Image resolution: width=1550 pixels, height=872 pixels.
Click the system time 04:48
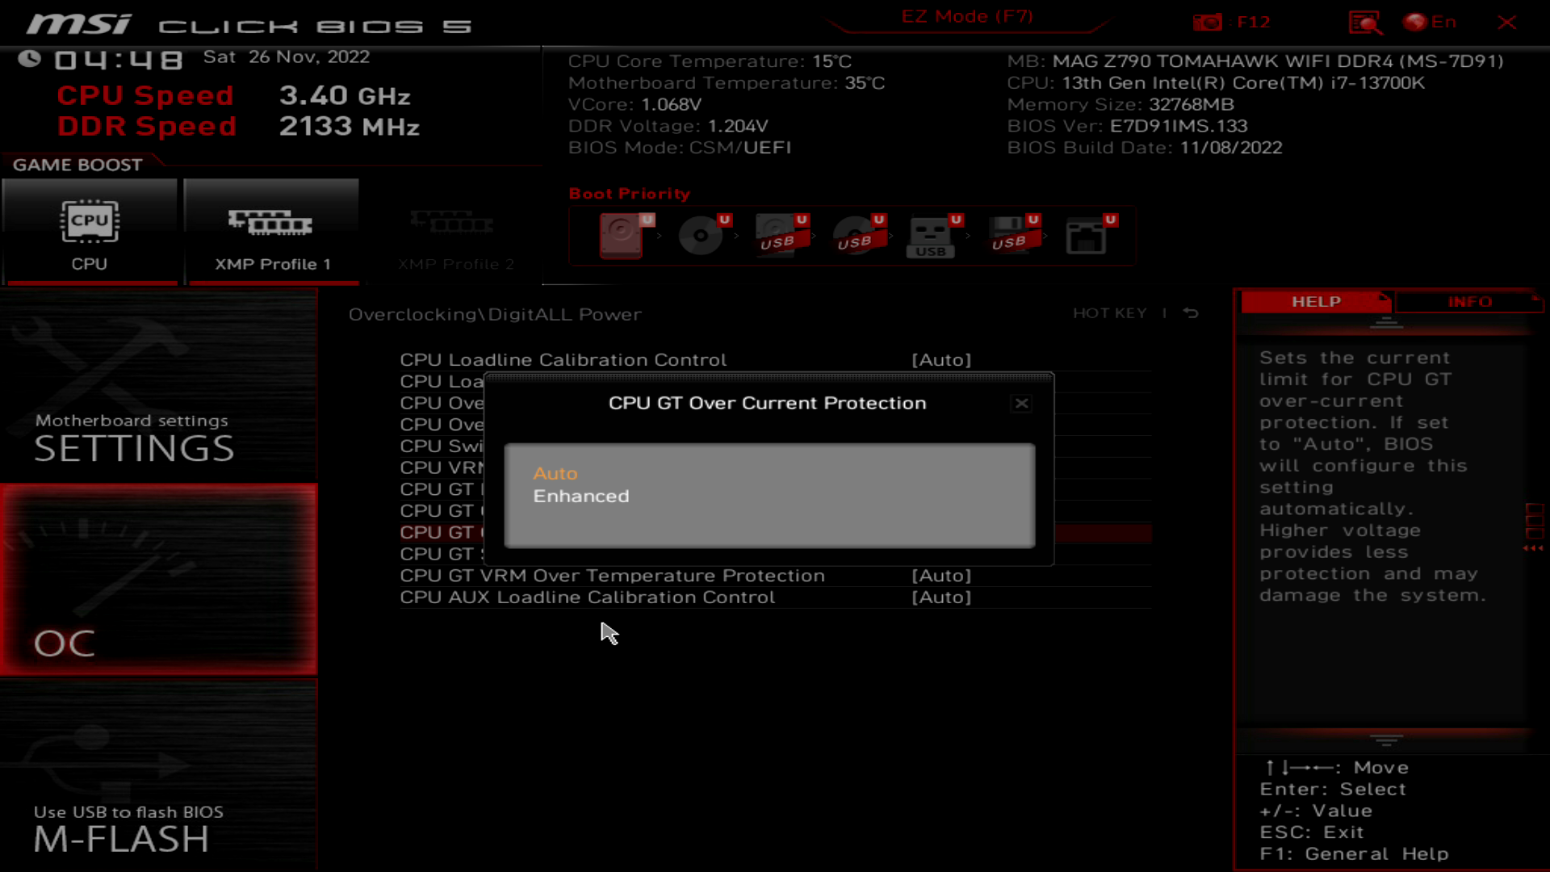119,60
